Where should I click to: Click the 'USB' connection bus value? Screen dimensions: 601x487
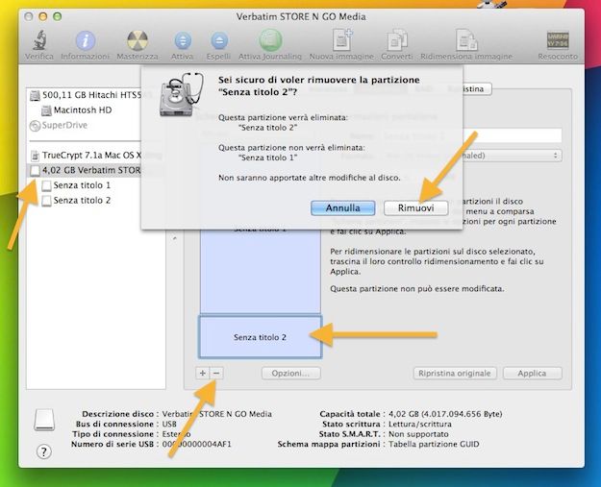[x=169, y=424]
